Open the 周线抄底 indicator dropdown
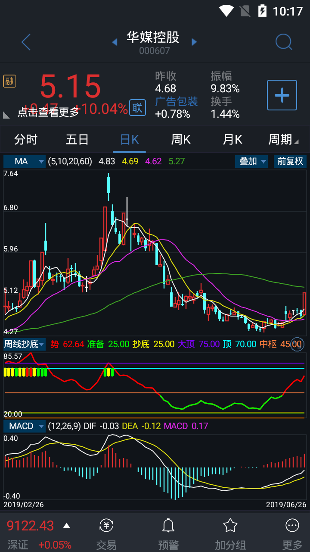 [25, 344]
